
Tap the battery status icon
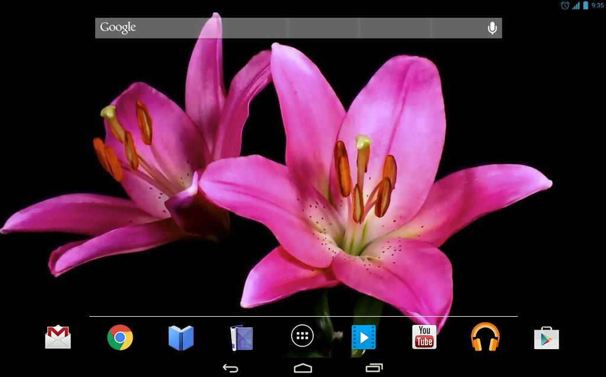[585, 5]
